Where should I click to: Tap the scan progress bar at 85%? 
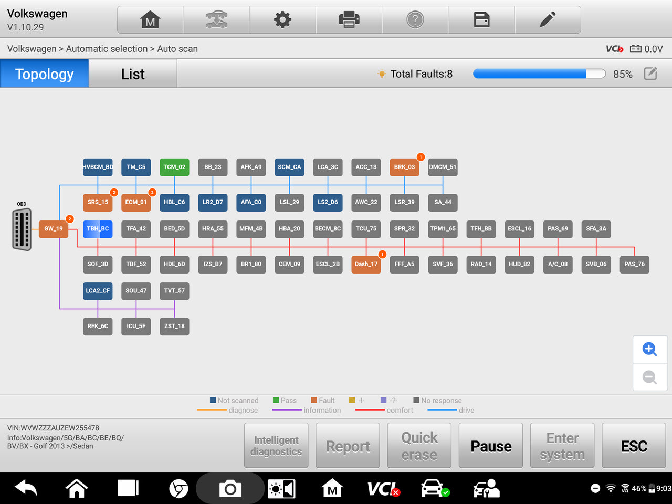coord(539,73)
